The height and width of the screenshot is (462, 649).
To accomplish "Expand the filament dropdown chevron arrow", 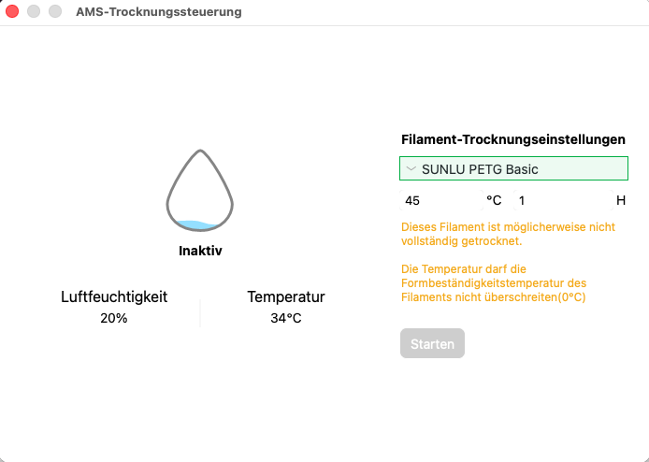I will point(411,168).
